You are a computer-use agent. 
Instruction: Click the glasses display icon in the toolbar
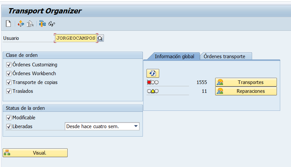[52, 24]
